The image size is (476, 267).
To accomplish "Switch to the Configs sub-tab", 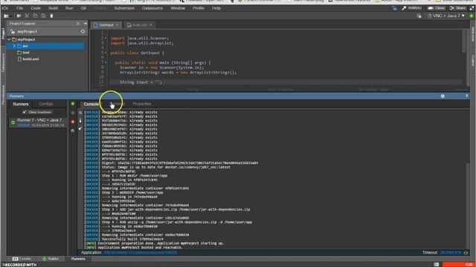I will pyautogui.click(x=46, y=104).
